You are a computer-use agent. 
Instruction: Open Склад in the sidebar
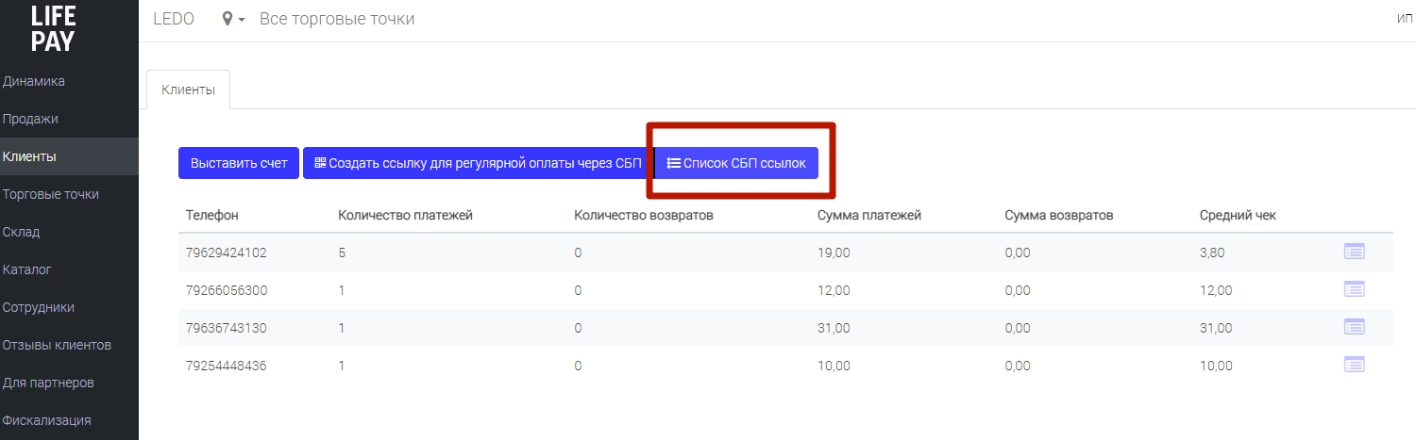[21, 232]
